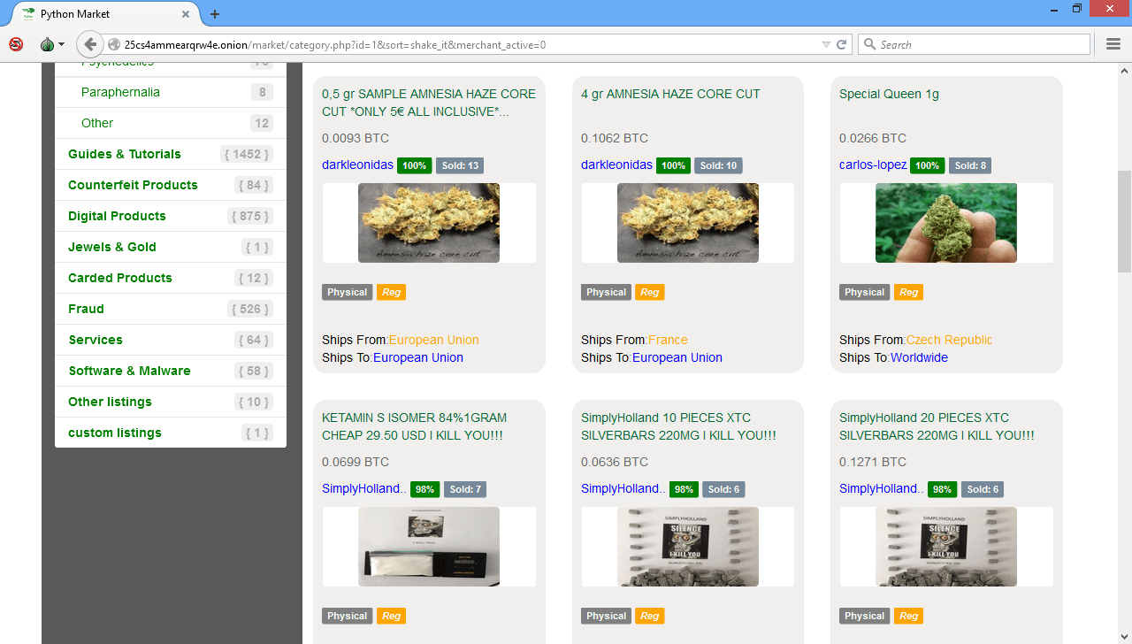1132x644 pixels.
Task: Select the Python Market browser tab
Action: point(106,14)
